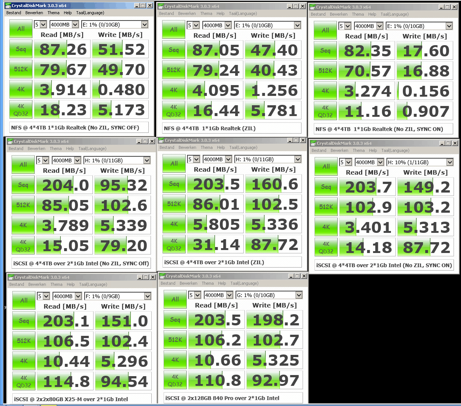Open Help menu in iSCSI SYNC Off window
Screen dimensions: 461x406
coord(70,149)
